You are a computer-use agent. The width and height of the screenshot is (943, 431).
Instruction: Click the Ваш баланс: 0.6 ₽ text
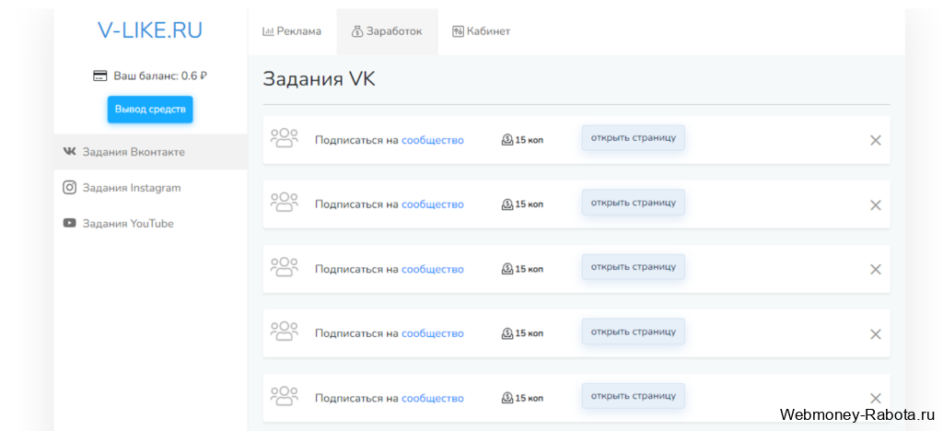tap(160, 76)
